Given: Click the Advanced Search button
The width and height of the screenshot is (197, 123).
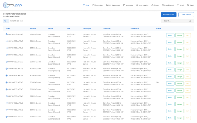Looking at the screenshot, I should (x=169, y=15).
